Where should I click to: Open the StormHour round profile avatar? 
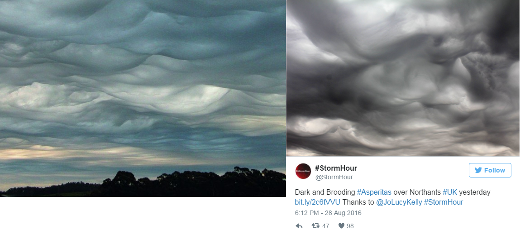pos(303,171)
